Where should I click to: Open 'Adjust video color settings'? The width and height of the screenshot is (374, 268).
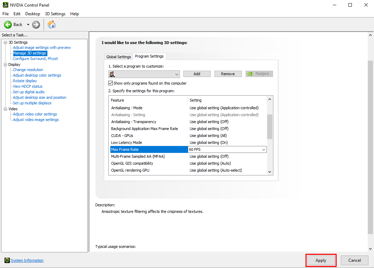[35, 114]
